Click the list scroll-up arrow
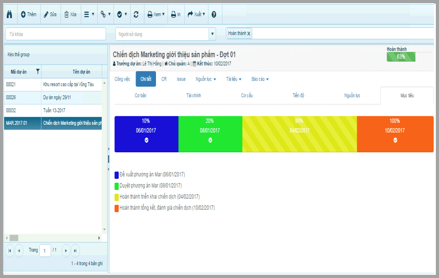This screenshot has height=278, width=439. click(104, 83)
